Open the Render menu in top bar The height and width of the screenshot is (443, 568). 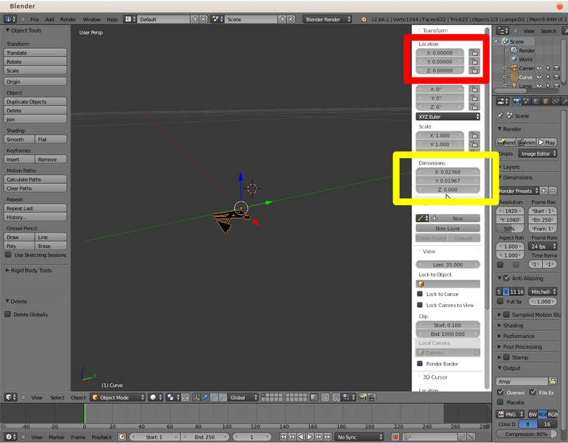coord(68,19)
